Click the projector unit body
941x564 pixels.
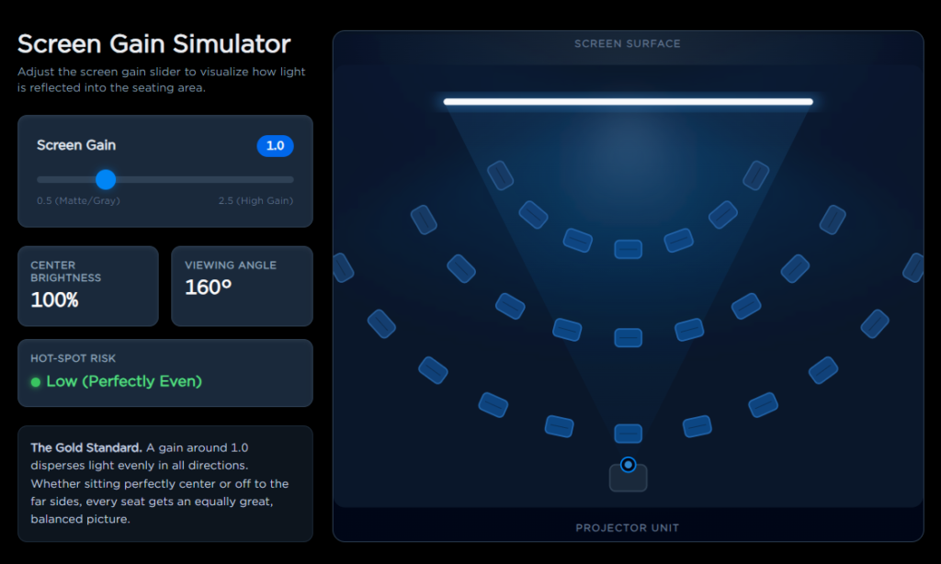(x=628, y=480)
